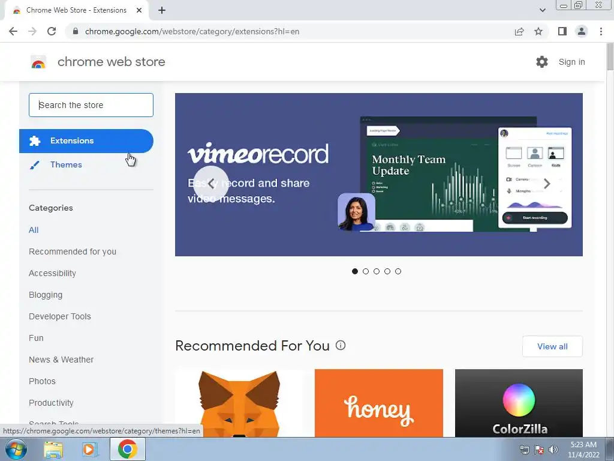Open a new tab with the plus button
This screenshot has height=461, width=614.
(x=162, y=11)
